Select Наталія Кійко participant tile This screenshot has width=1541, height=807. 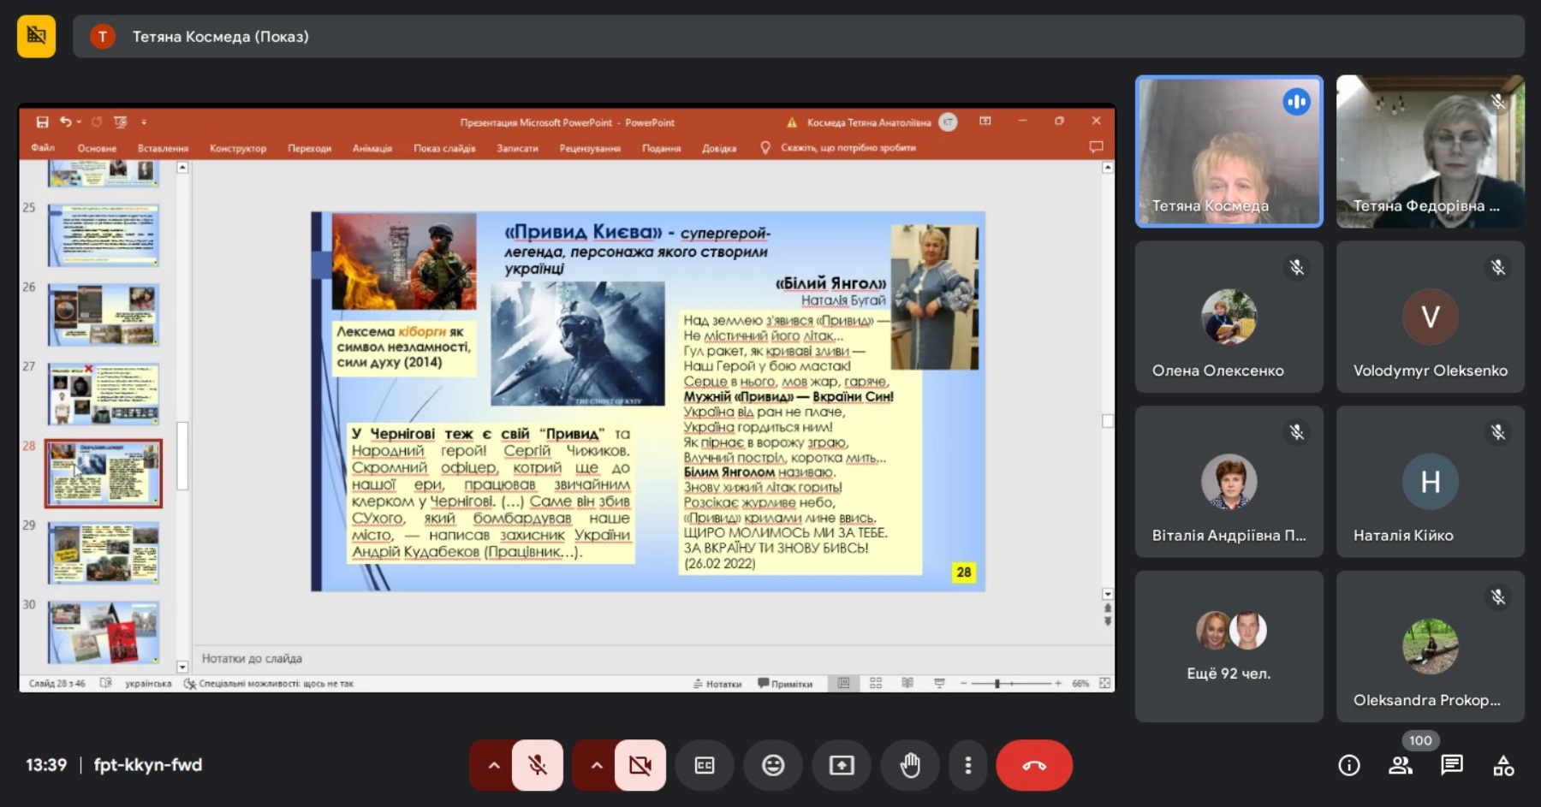(x=1431, y=482)
